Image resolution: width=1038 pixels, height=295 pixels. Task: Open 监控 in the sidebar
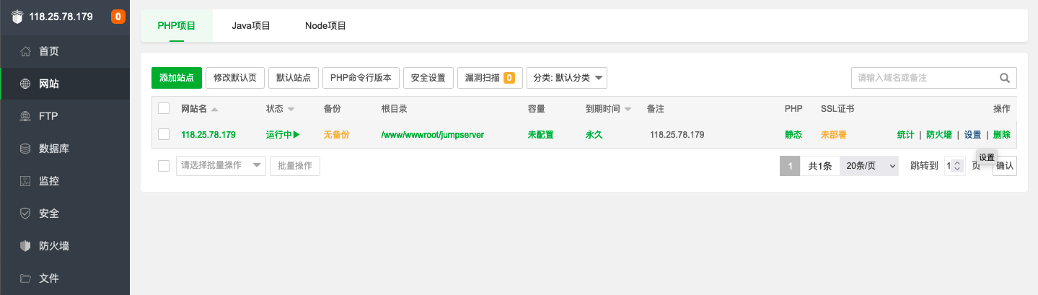[x=65, y=181]
